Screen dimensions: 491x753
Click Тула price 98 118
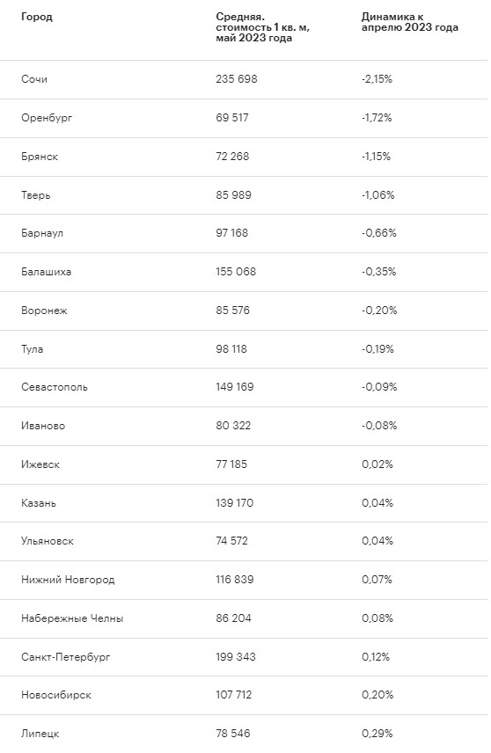231,349
